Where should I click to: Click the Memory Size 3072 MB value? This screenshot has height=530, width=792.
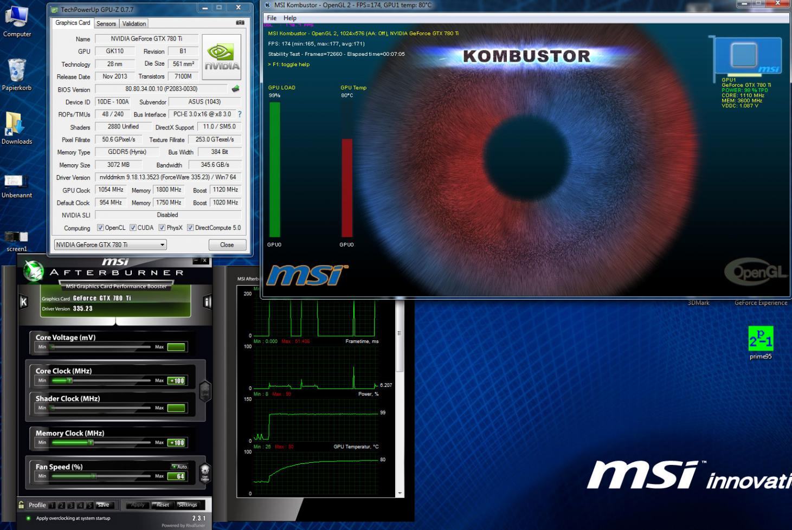[118, 165]
